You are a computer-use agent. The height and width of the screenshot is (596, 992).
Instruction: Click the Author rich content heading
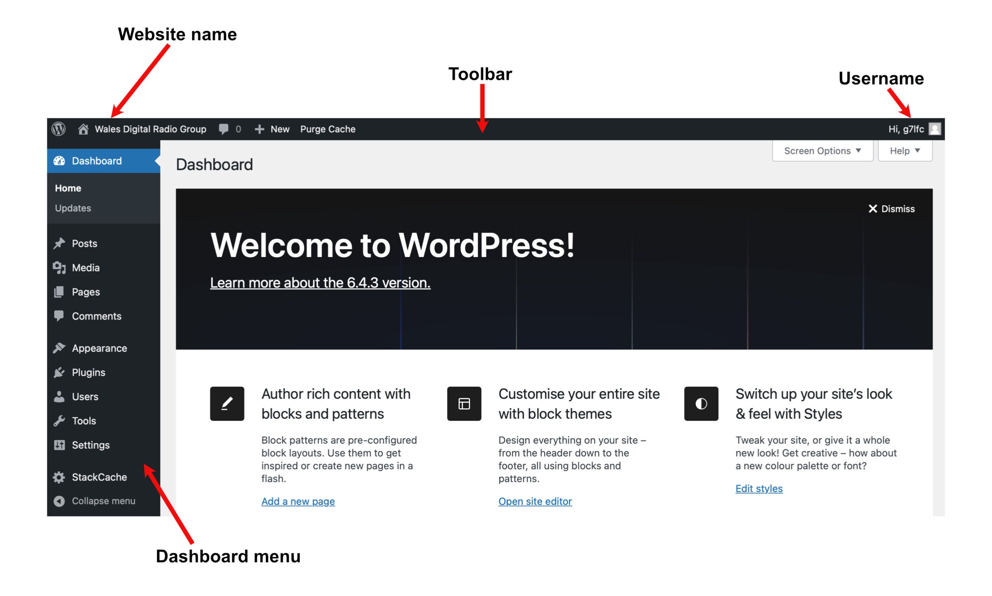pos(336,404)
